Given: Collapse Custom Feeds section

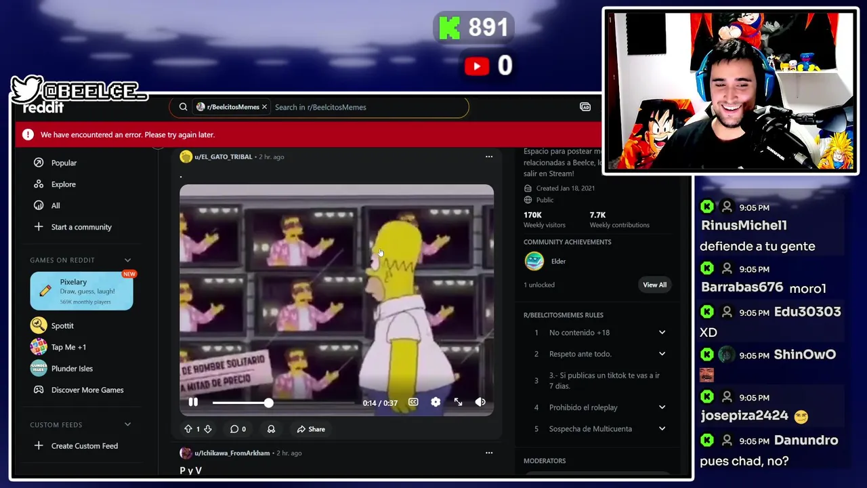Looking at the screenshot, I should tap(127, 425).
